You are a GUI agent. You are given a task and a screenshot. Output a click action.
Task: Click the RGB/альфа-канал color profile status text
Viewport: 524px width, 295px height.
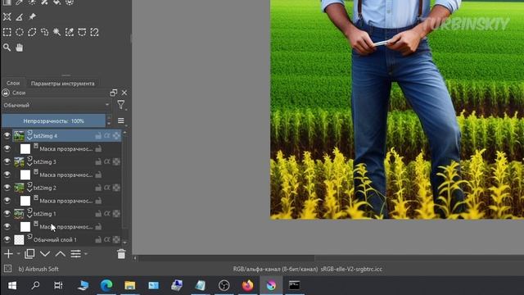pyautogui.click(x=308, y=269)
